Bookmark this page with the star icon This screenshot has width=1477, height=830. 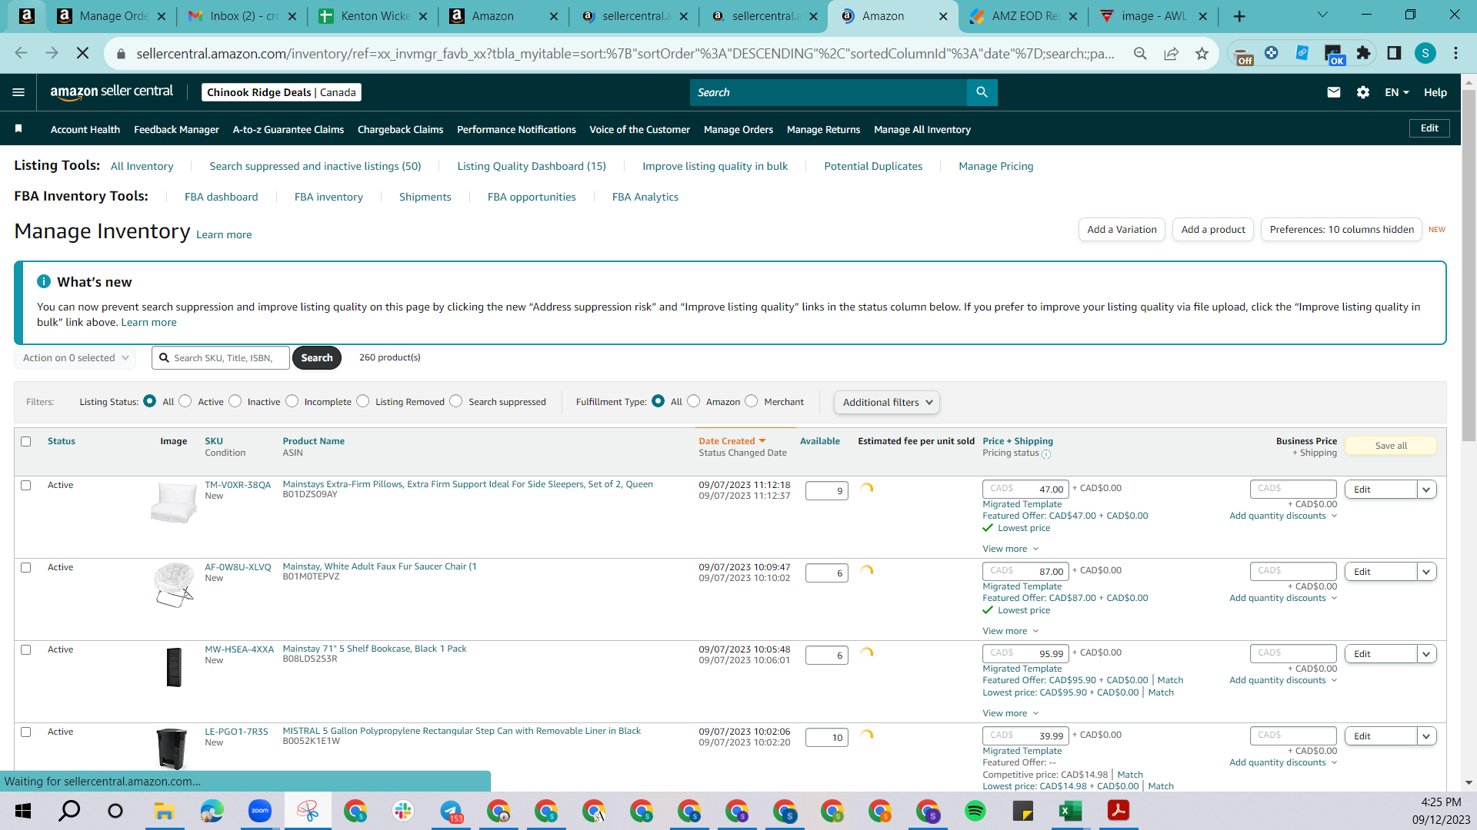[x=1202, y=53]
